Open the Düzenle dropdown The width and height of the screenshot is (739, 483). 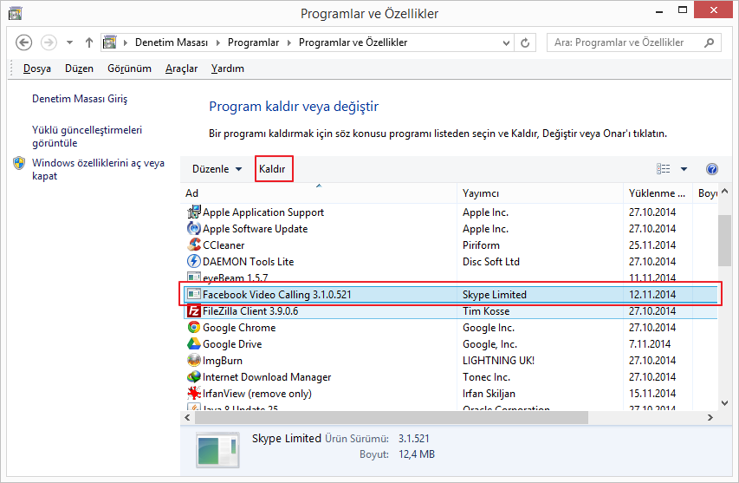point(217,169)
